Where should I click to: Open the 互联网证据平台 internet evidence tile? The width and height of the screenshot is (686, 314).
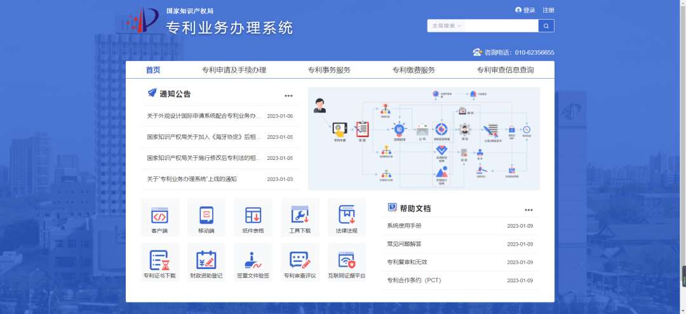pos(347,262)
